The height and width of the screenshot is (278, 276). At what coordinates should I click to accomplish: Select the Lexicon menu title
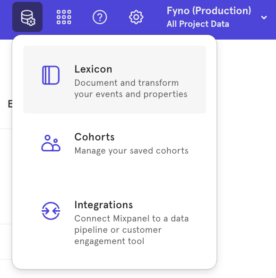(94, 69)
